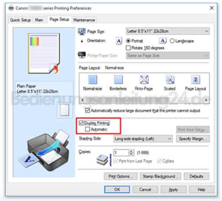Open Help for printing preferences
Screen dimensions: 222x201
(x=202, y=190)
